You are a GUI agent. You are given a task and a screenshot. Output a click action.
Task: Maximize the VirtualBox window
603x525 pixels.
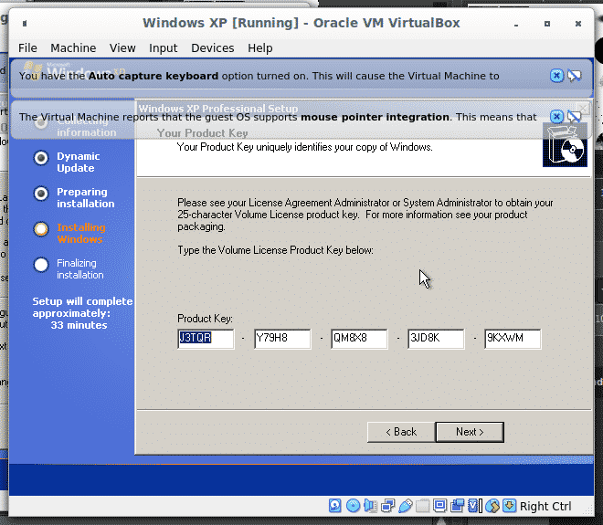click(x=547, y=24)
